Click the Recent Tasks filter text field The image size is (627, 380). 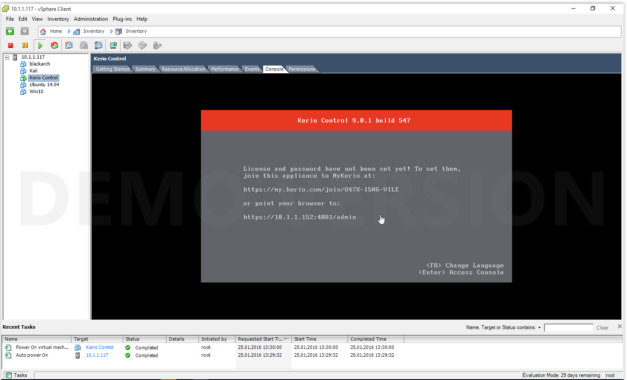(x=569, y=328)
